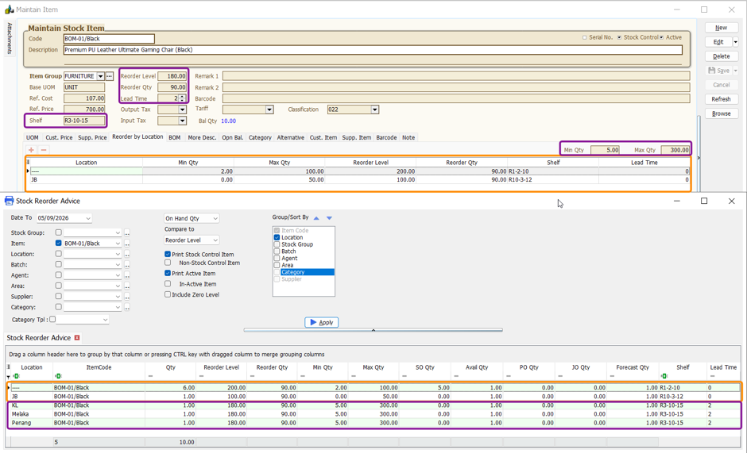The width and height of the screenshot is (747, 453).
Task: Click ItemCode column filter icon in results grid
Action: click(x=58, y=376)
